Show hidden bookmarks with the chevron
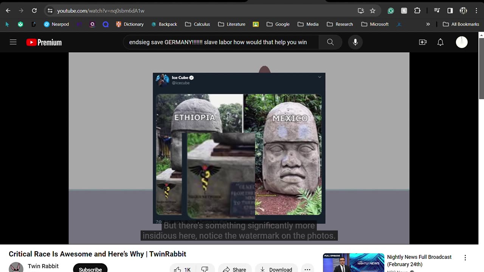 point(428,24)
